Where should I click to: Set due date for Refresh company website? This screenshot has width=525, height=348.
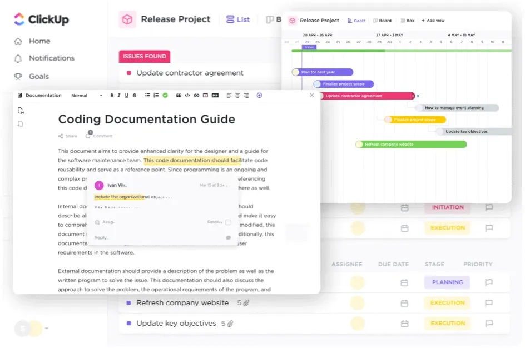pos(404,303)
